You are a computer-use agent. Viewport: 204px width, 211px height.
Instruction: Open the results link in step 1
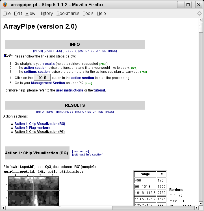[x=49, y=64]
